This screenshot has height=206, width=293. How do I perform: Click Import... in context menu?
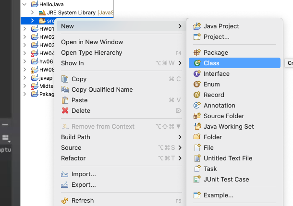click(x=84, y=174)
